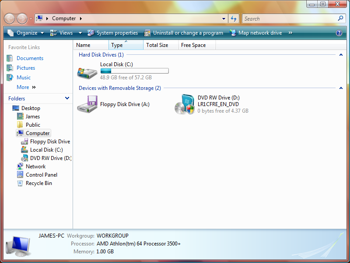350x263 pixels.
Task: Click the Network icon in tree
Action: (x=20, y=167)
